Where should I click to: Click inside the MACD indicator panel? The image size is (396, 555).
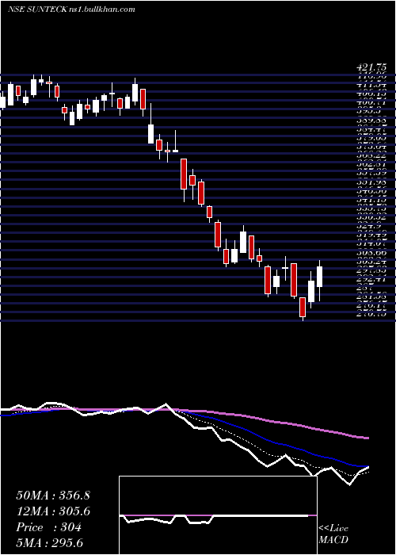point(218,515)
